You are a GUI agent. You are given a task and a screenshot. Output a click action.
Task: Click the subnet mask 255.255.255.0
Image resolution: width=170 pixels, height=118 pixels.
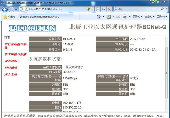tap(72, 107)
